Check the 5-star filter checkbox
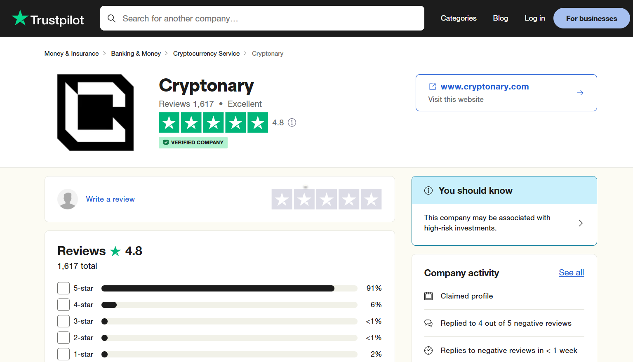This screenshot has width=633, height=362. (x=64, y=288)
